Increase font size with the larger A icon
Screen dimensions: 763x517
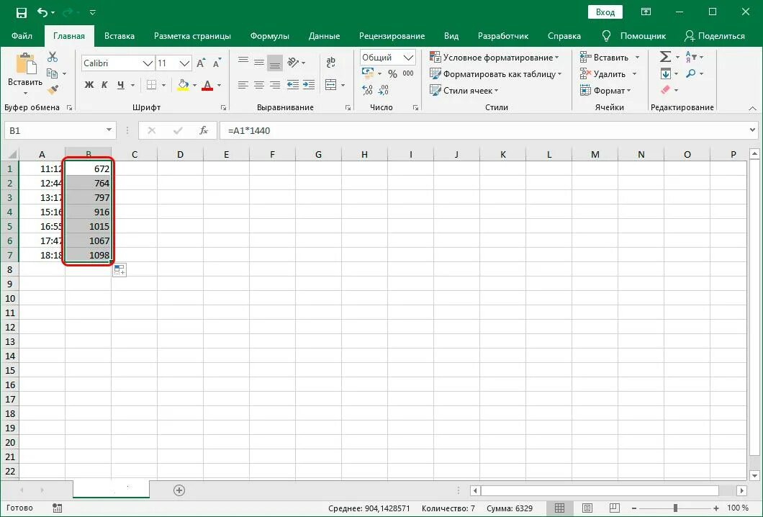pos(201,63)
